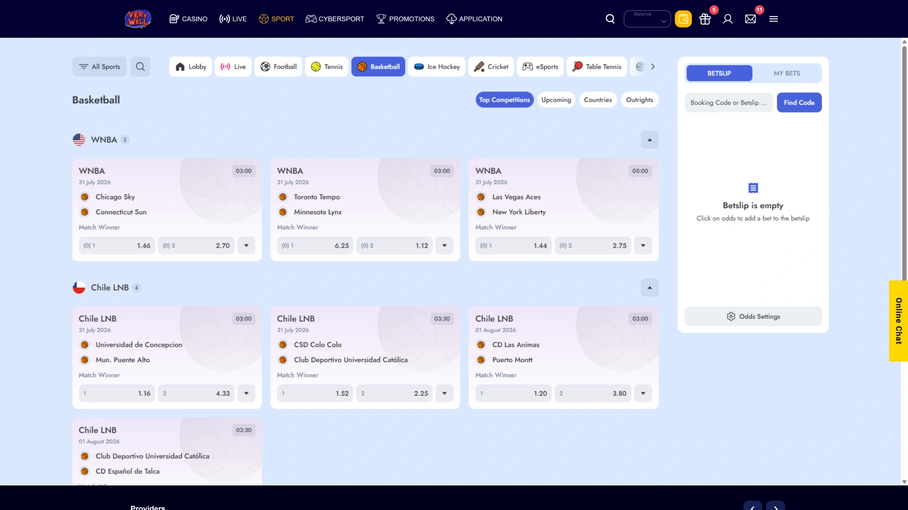Viewport: 908px width, 510px height.
Task: Expand more markets for Toronto Tempo match
Action: [x=445, y=246]
